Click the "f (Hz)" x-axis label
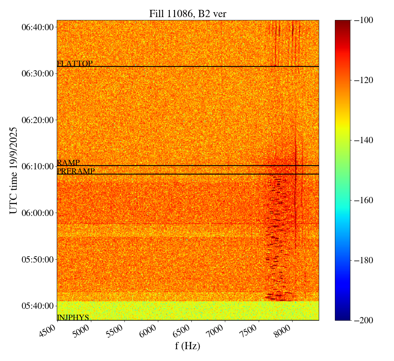 187,346
